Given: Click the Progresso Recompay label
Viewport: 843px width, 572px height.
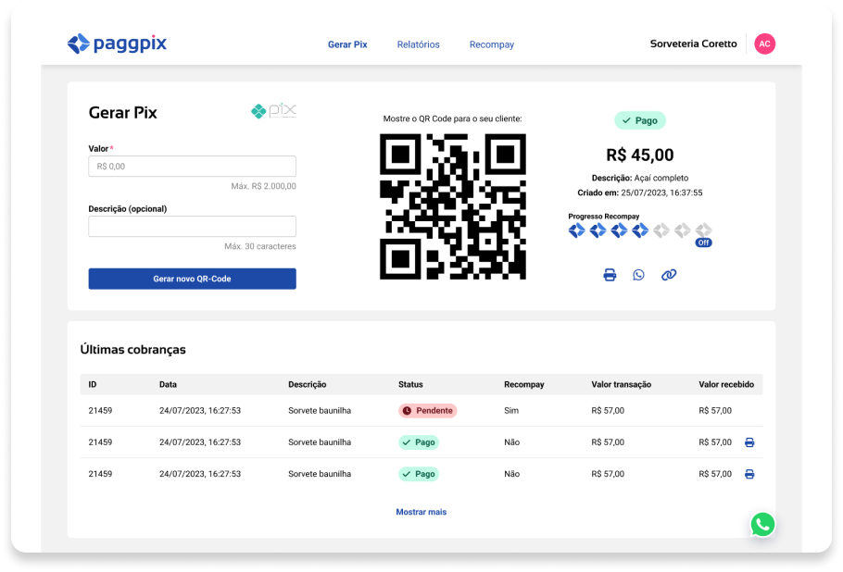Looking at the screenshot, I should [604, 217].
